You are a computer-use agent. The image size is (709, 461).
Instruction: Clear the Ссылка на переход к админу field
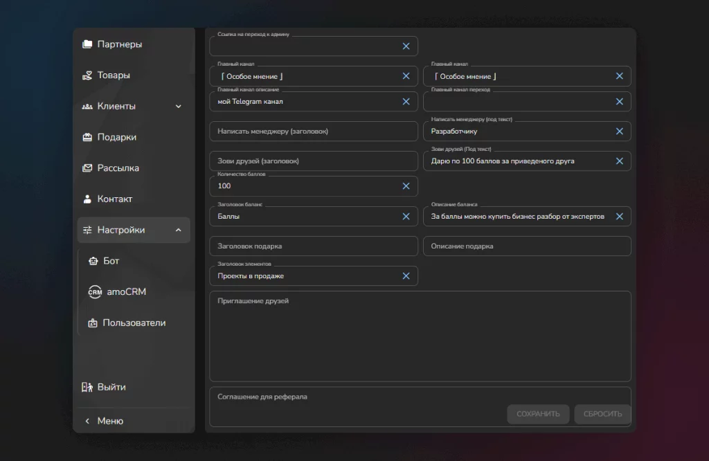coord(406,46)
